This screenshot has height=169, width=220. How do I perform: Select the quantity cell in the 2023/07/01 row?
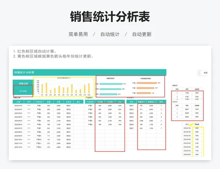pos(48,128)
